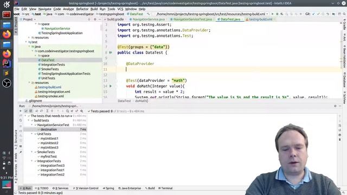Collapse the java folder under test
347x195 pixels.
[29, 47]
